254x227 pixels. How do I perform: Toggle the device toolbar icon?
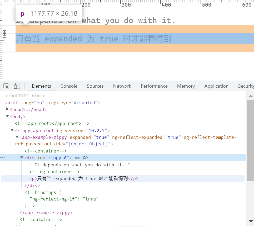point(17,86)
